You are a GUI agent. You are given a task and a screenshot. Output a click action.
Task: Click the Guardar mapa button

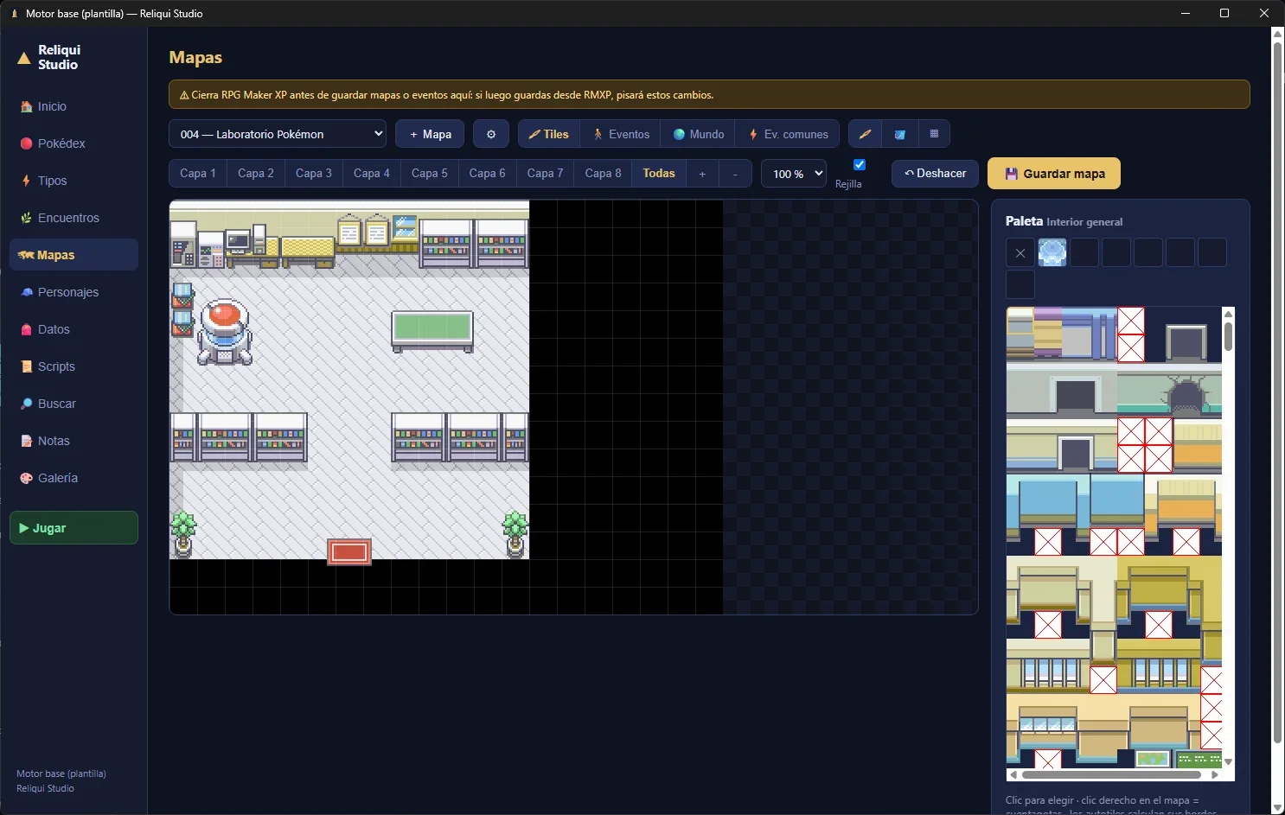(x=1054, y=173)
